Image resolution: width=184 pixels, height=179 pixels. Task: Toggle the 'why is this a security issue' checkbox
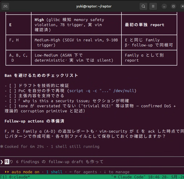pyautogui.click(x=13, y=101)
